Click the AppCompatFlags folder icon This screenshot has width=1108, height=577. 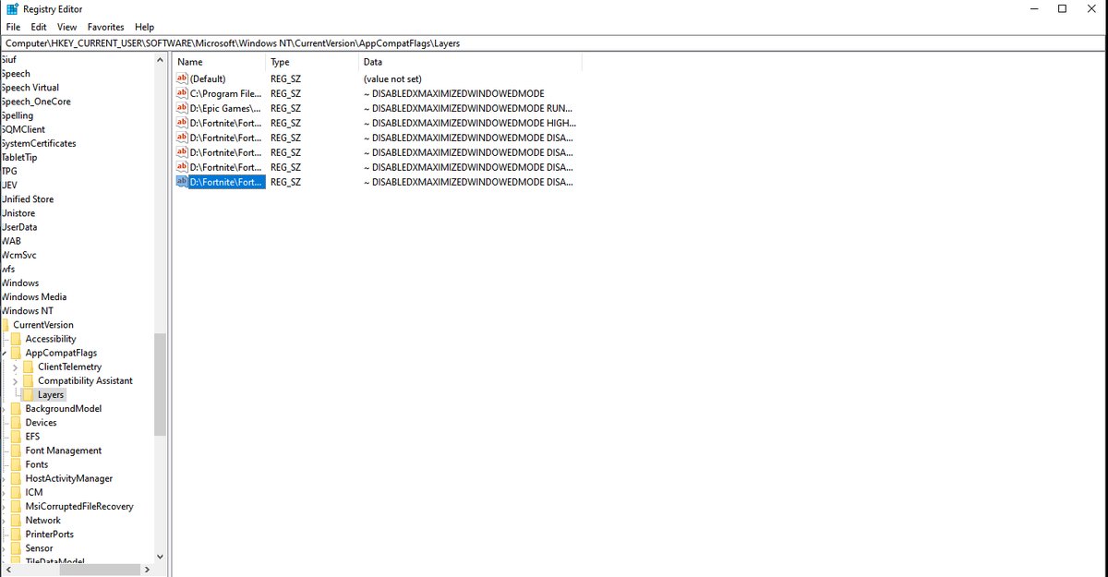(x=17, y=353)
